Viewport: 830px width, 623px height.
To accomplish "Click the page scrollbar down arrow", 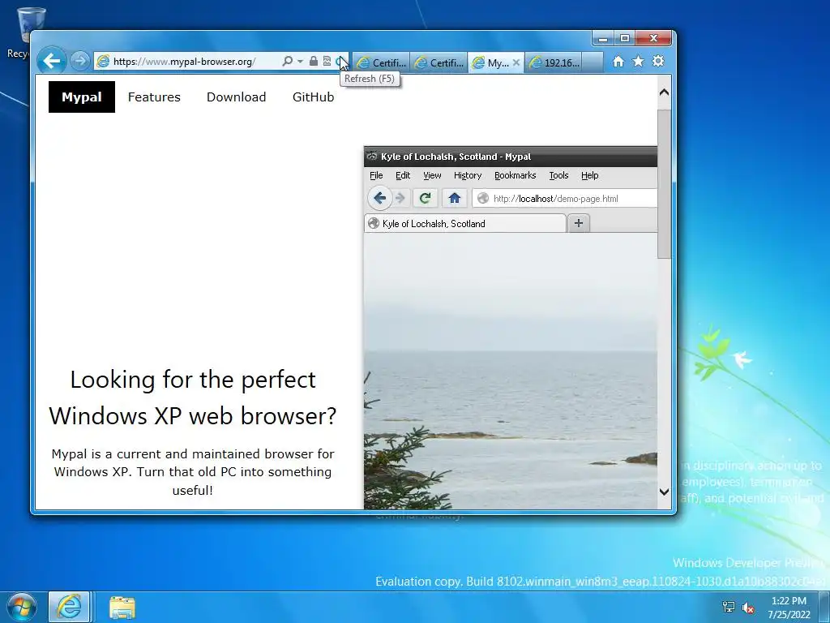I will [x=664, y=492].
